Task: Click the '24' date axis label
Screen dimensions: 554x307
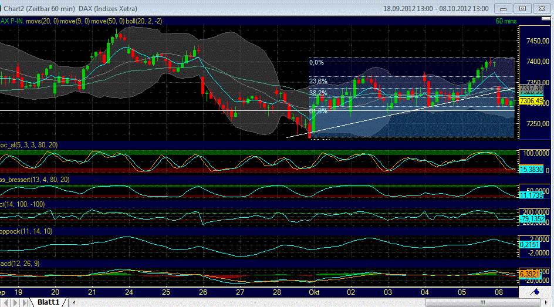Action: (129, 292)
